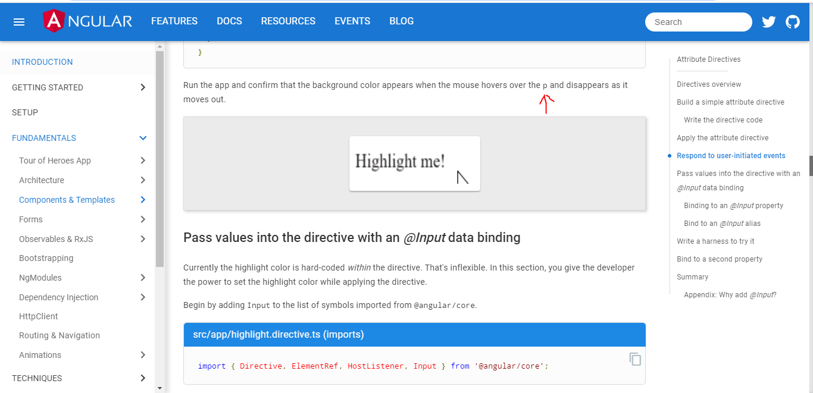The image size is (813, 393).
Task: Open Angular's Twitter page
Action: [768, 21]
